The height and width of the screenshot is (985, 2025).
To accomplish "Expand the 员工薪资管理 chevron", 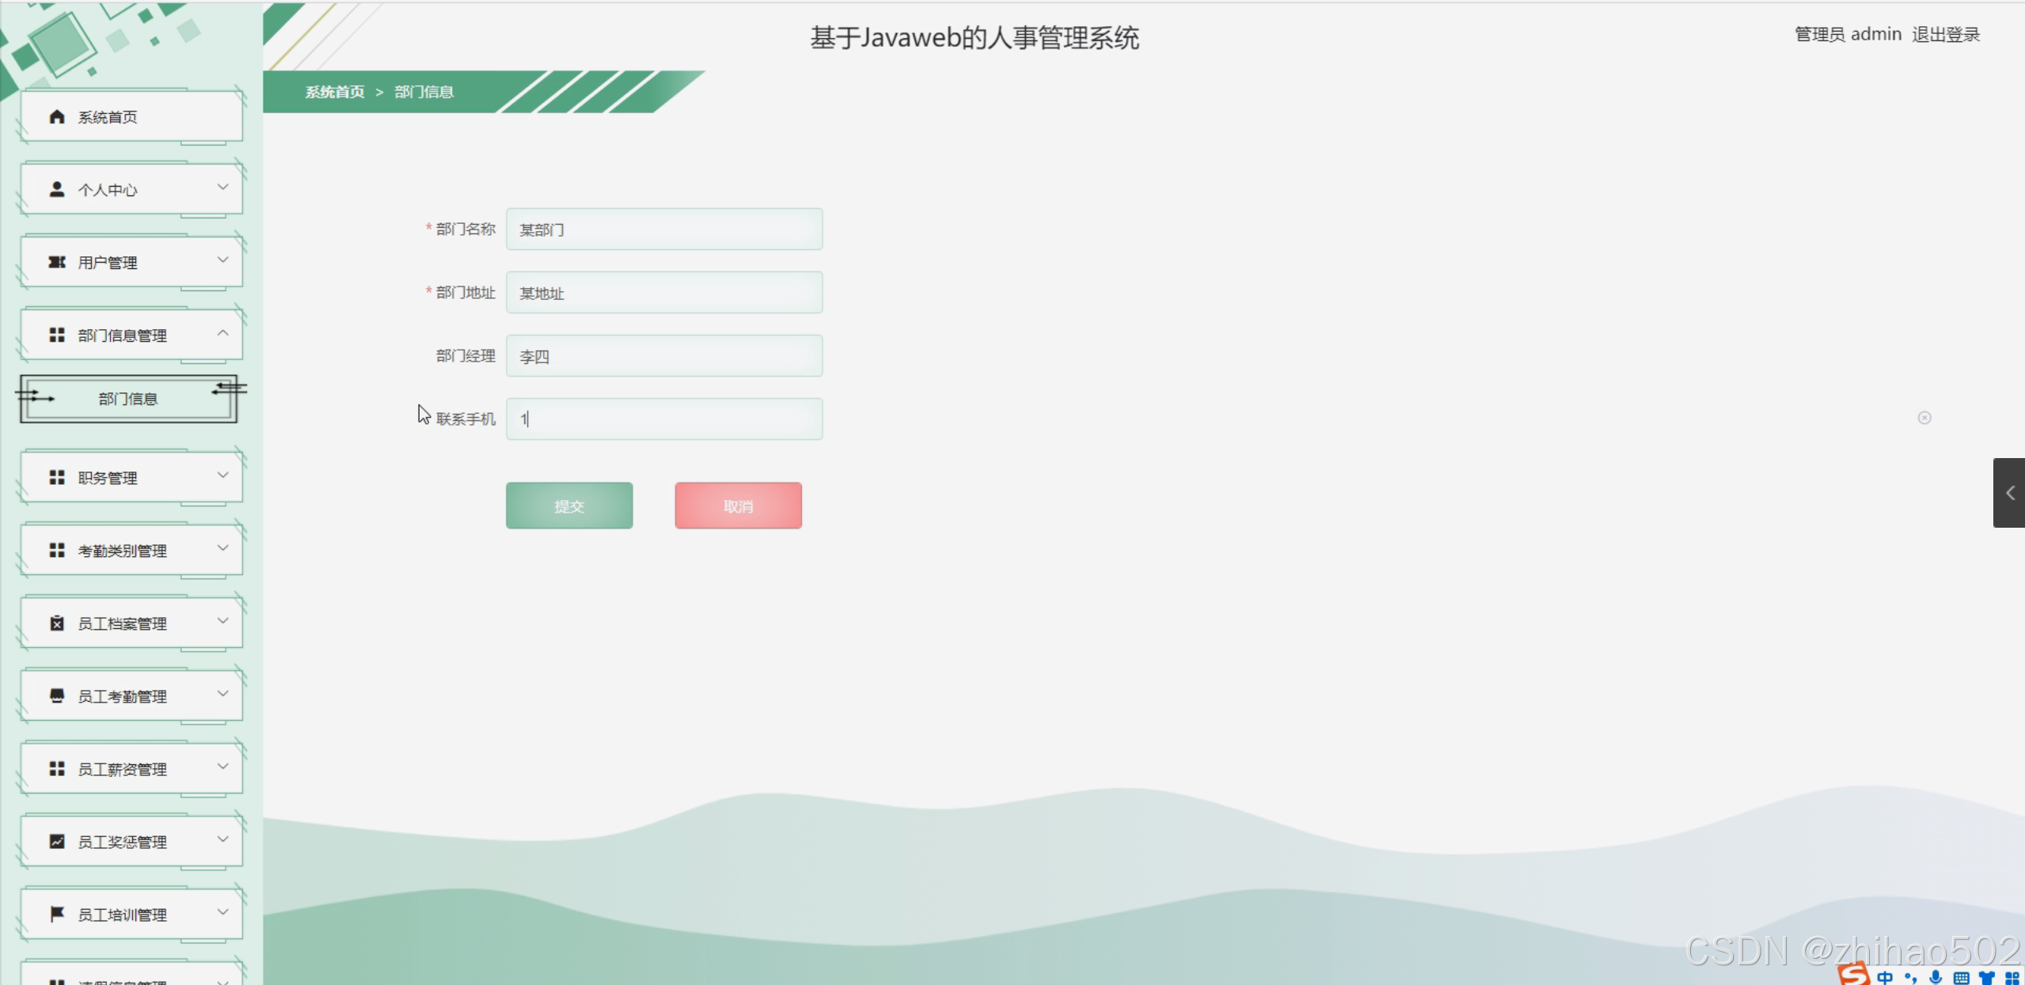I will tap(222, 767).
